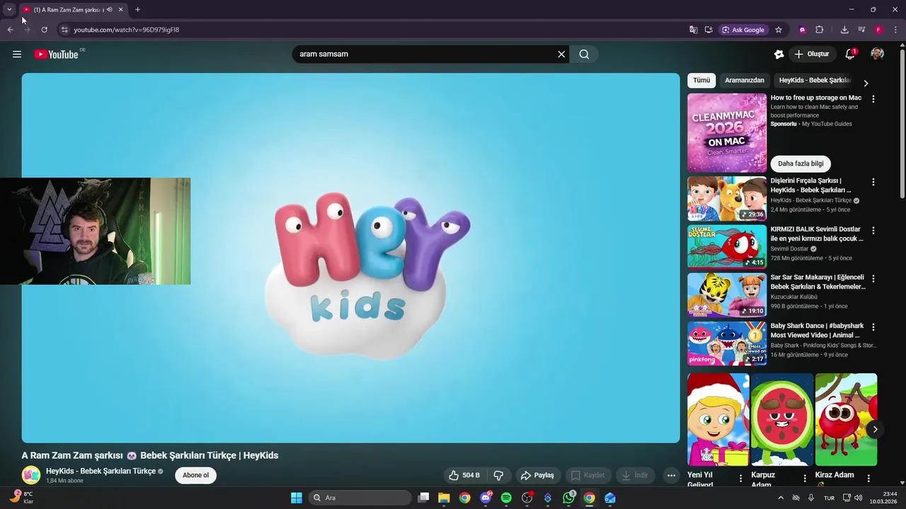Open the notifications bell
This screenshot has height=509, width=906.
point(851,54)
